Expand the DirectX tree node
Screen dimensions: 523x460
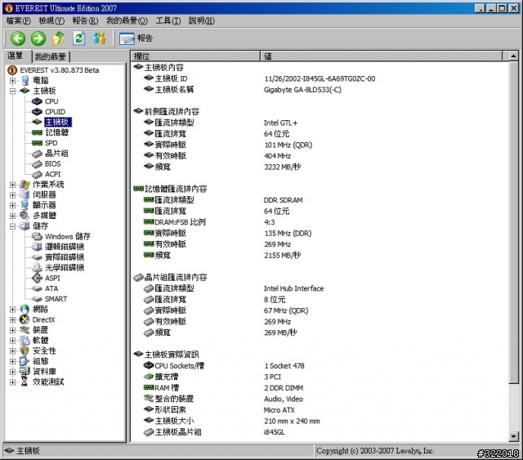[x=13, y=319]
